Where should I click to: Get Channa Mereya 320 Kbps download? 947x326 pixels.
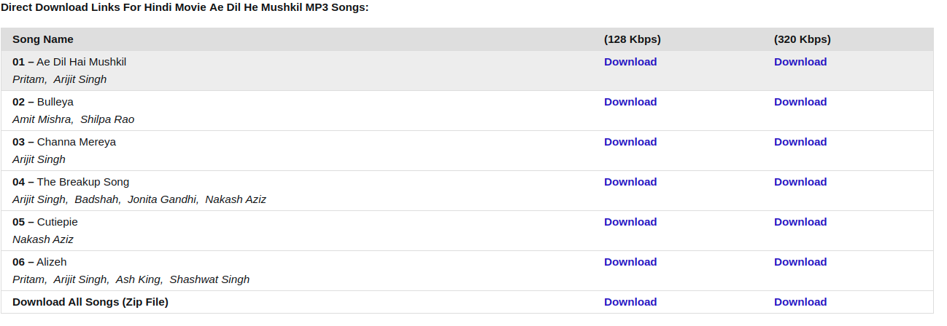[x=800, y=142]
